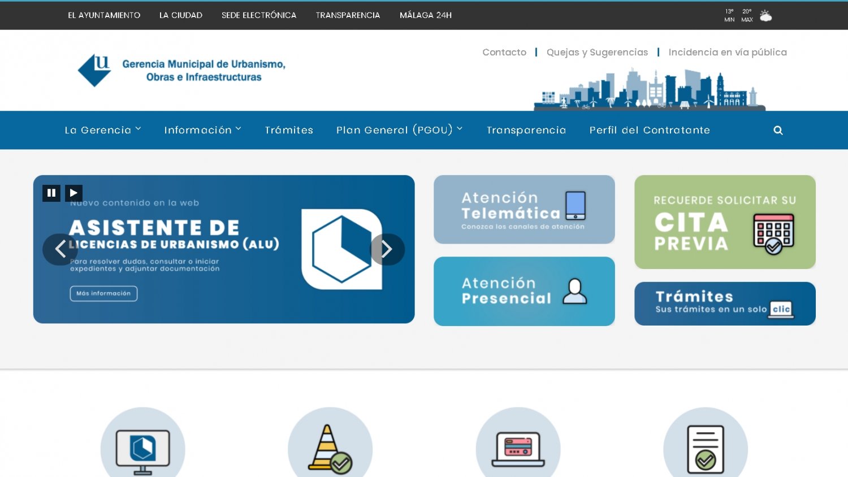Follow the Contacto link

[504, 52]
